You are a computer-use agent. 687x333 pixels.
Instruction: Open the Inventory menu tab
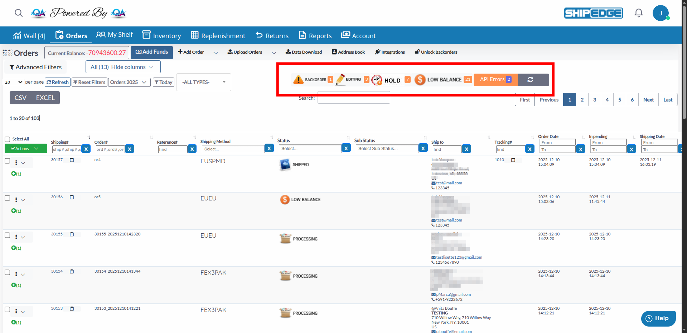pos(161,35)
